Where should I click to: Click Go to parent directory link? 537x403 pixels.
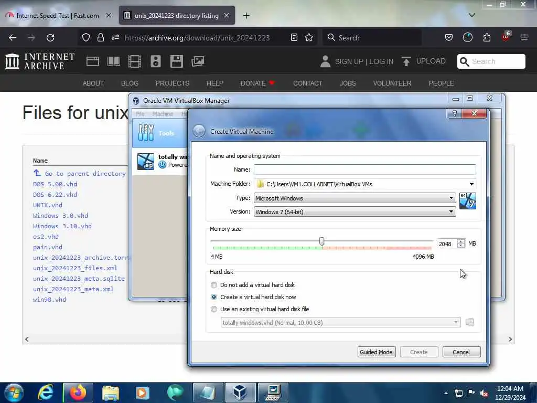(x=85, y=174)
